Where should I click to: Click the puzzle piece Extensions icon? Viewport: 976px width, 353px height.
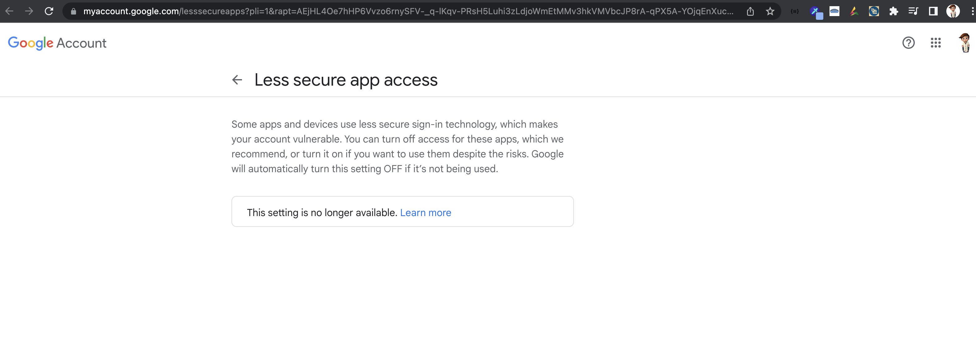[x=894, y=11]
